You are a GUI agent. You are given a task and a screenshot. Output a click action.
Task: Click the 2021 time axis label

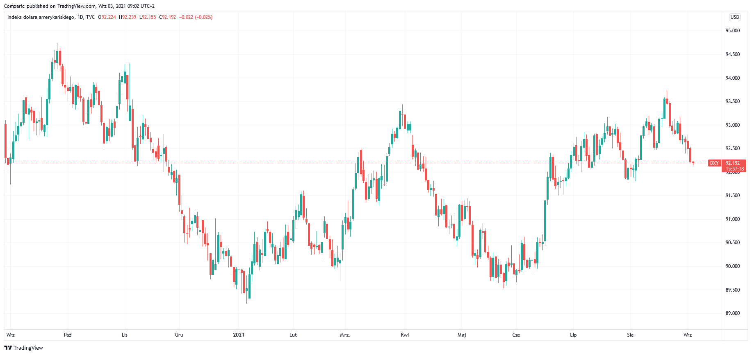click(x=239, y=335)
